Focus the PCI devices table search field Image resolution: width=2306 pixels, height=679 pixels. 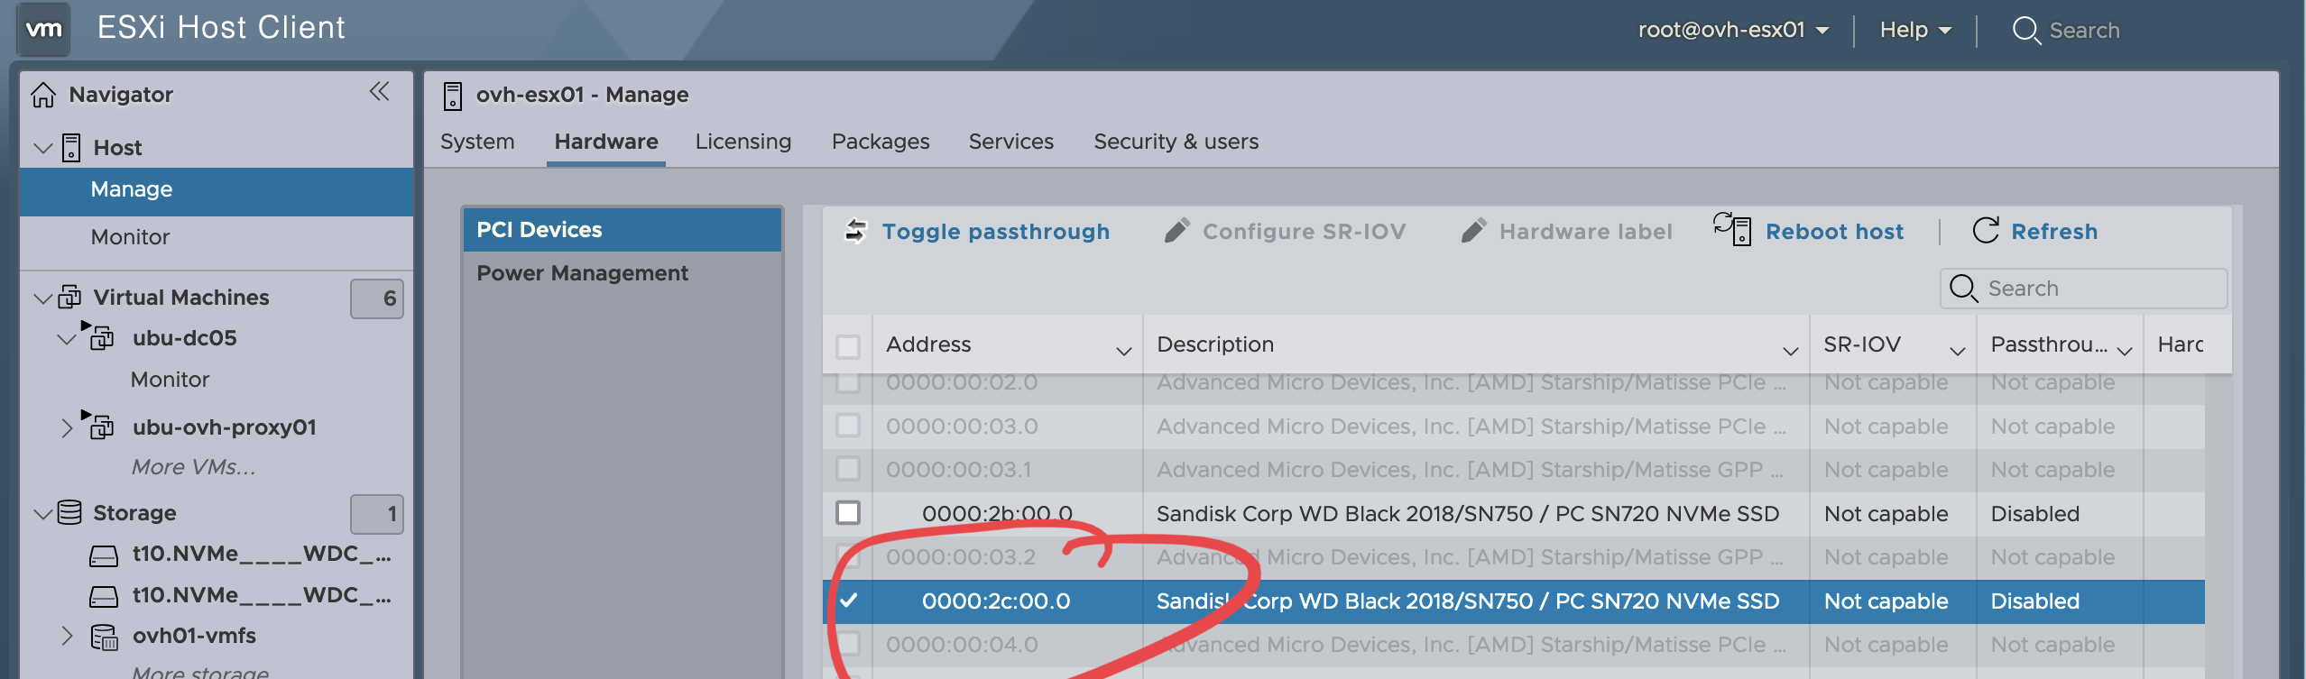tap(2084, 289)
